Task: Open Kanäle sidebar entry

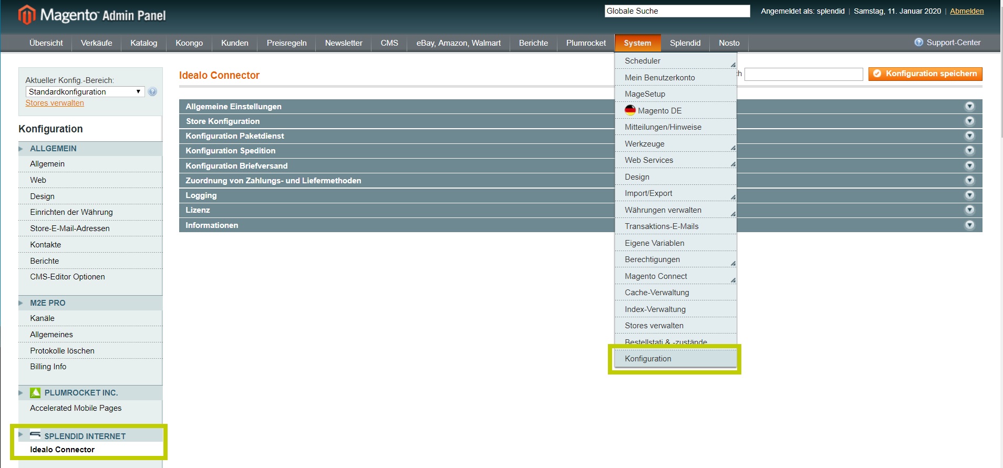Action: [x=90, y=318]
